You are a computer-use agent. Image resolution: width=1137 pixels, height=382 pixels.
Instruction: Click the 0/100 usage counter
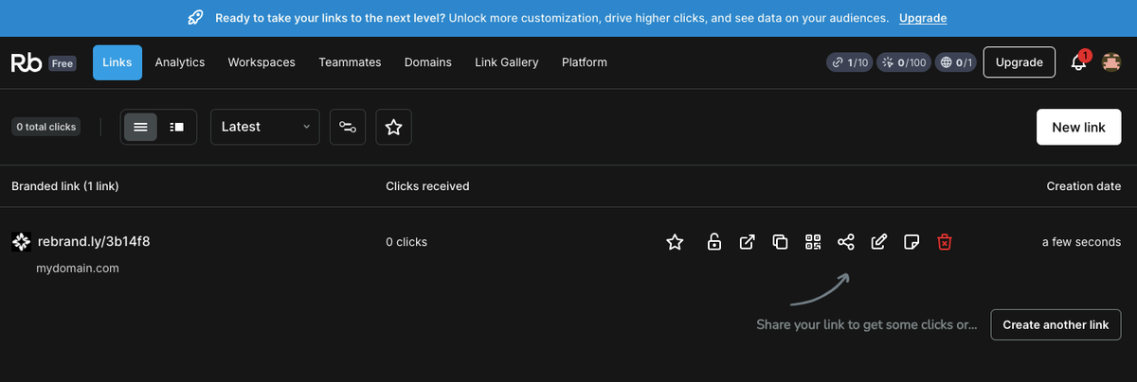point(902,62)
